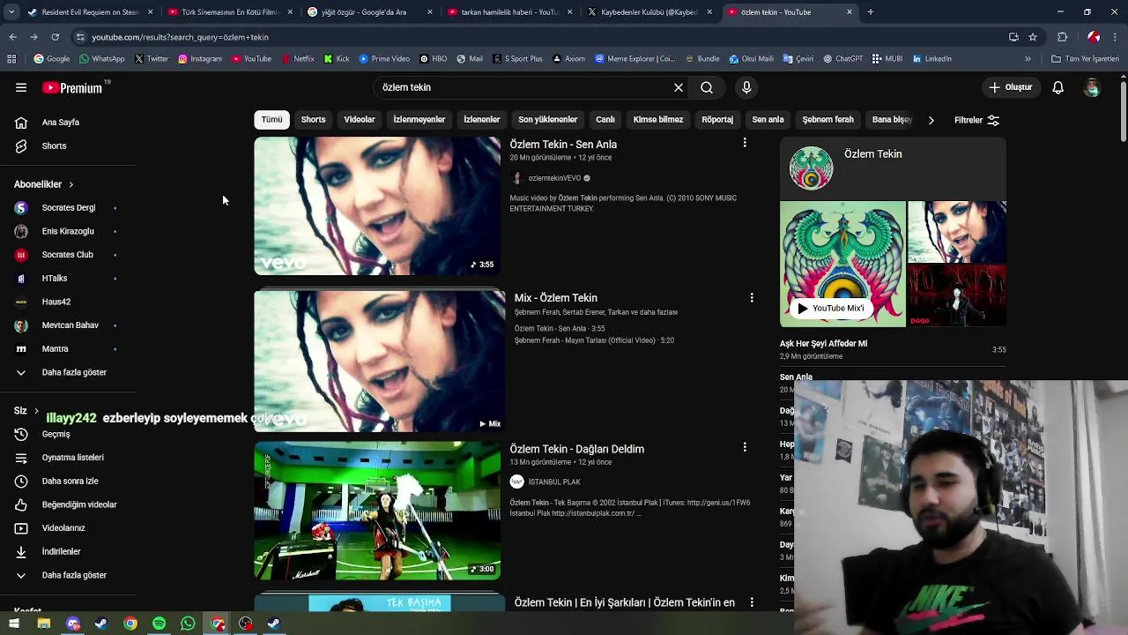Screen dimensions: 1128x635
Task: Click the Oluştur create button
Action: click(x=1010, y=87)
